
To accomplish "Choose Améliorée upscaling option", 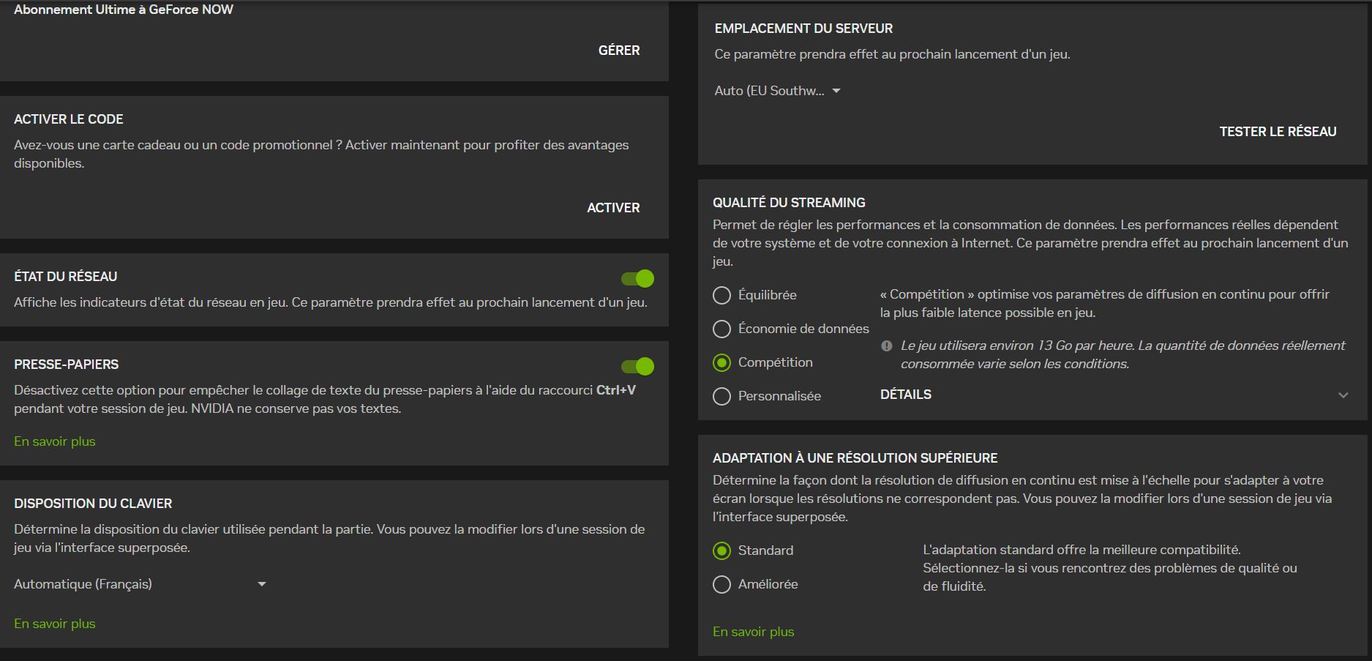I will point(721,584).
